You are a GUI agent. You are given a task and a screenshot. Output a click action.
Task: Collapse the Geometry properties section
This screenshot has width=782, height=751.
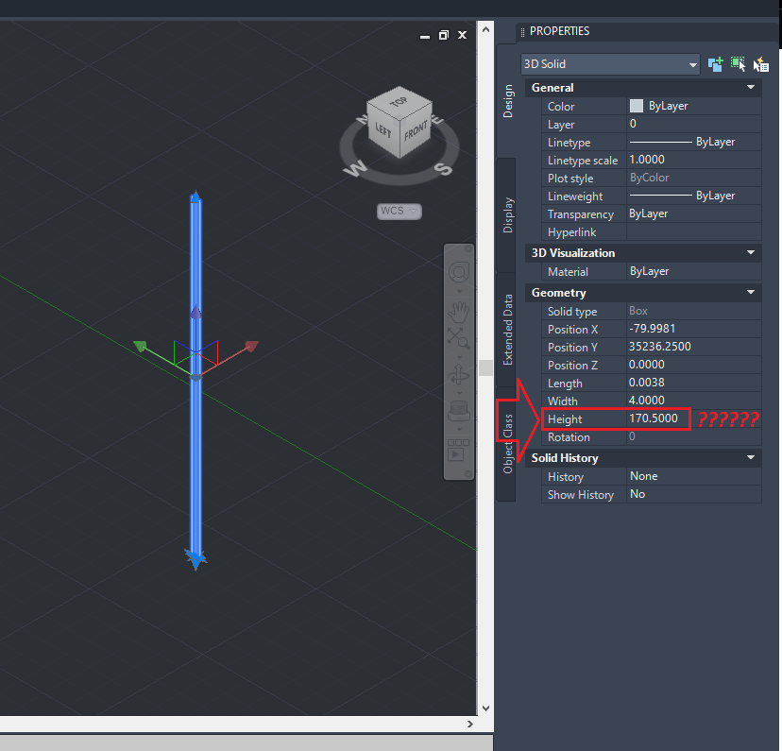(751, 293)
